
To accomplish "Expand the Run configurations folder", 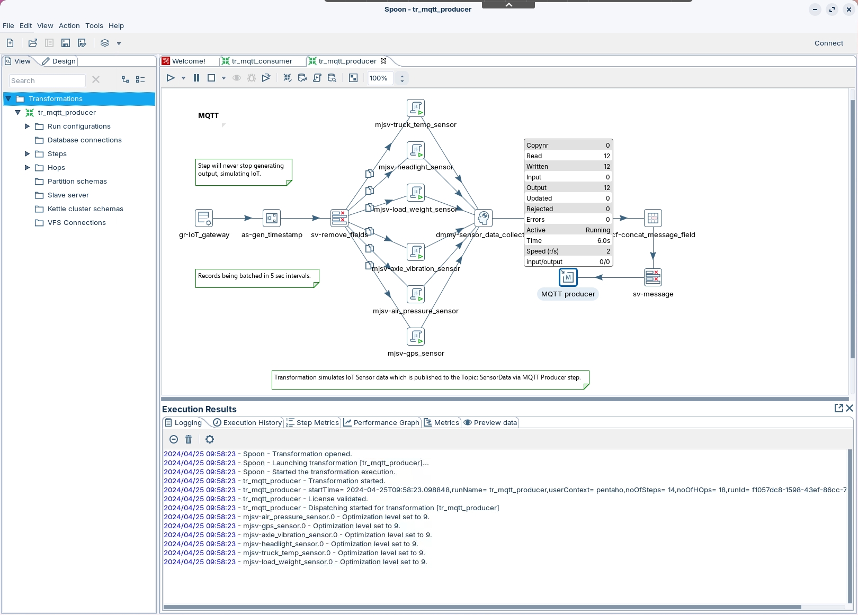I will (x=27, y=126).
